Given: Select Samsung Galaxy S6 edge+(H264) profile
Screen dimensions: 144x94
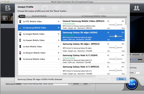Looking at the screenshot, I should click(93, 35).
